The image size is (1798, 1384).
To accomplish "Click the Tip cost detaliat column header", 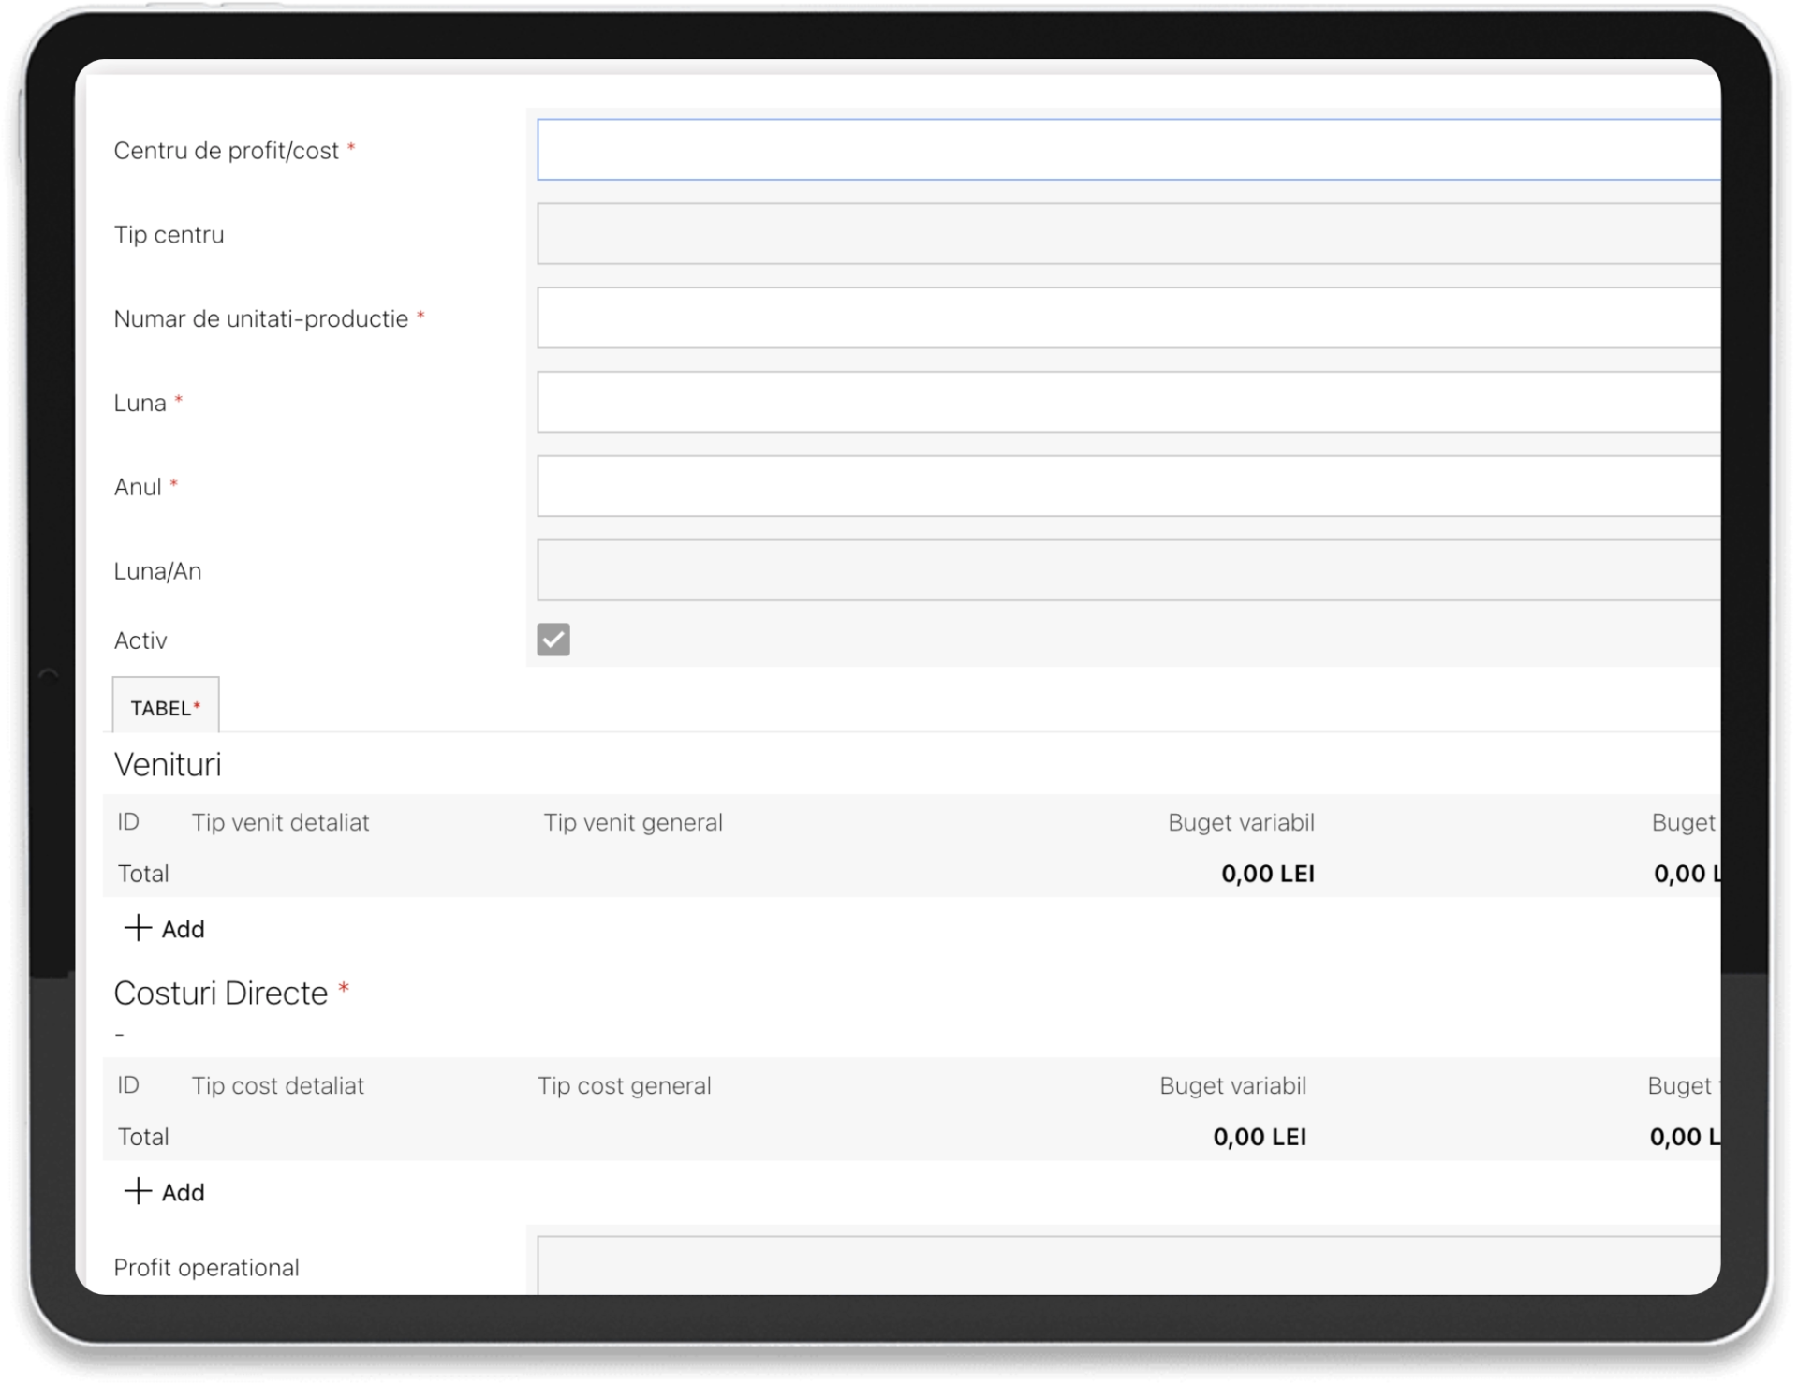I will [x=277, y=1085].
